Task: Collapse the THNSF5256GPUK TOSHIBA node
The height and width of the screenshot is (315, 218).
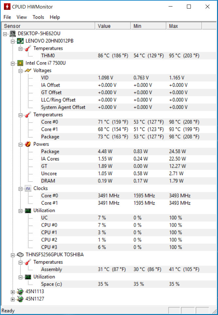Action: click(13, 255)
